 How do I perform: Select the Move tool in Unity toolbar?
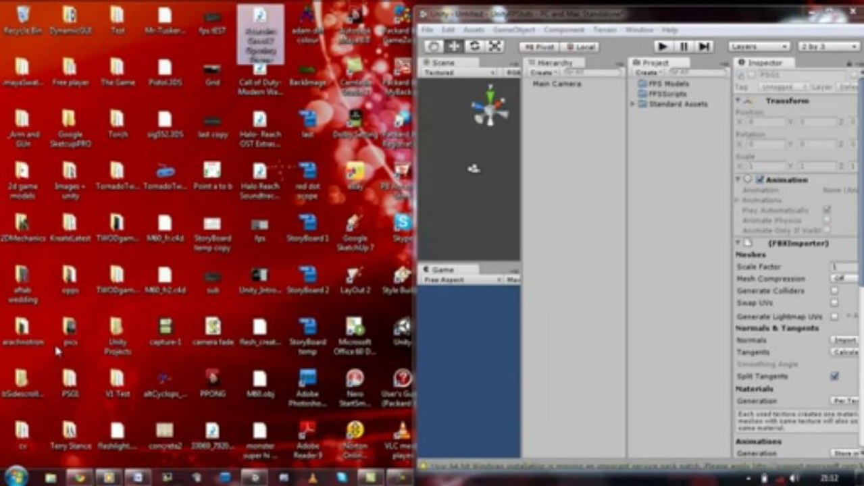454,46
